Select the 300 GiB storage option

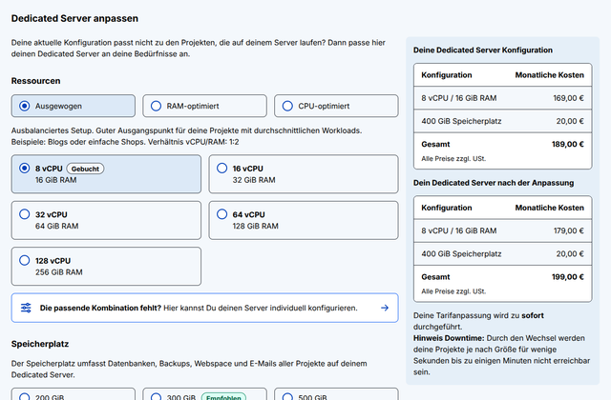(204, 393)
